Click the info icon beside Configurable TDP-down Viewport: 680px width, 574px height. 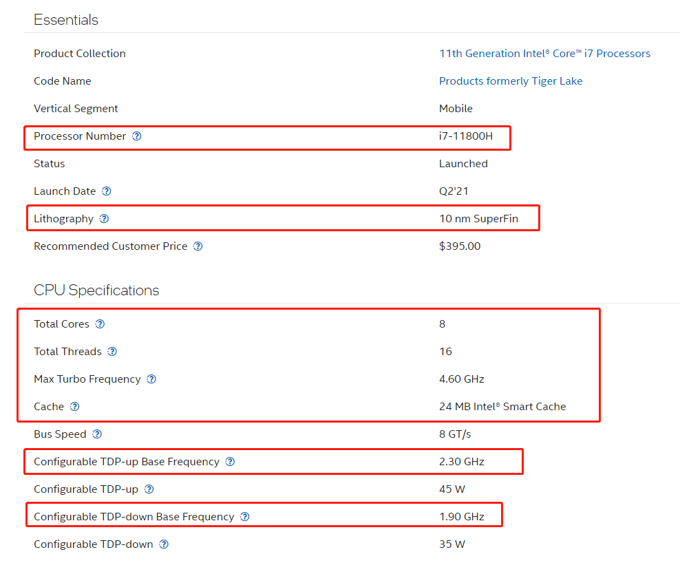pyautogui.click(x=164, y=544)
